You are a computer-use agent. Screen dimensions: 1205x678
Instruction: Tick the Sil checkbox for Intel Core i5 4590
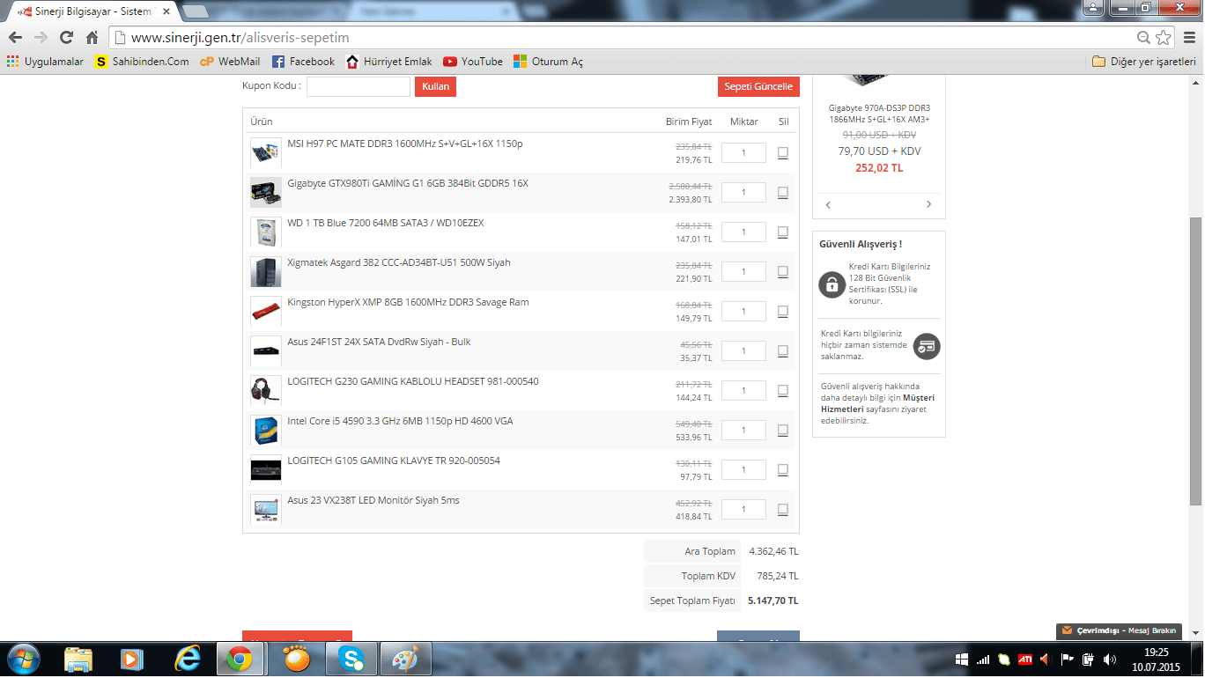point(782,430)
